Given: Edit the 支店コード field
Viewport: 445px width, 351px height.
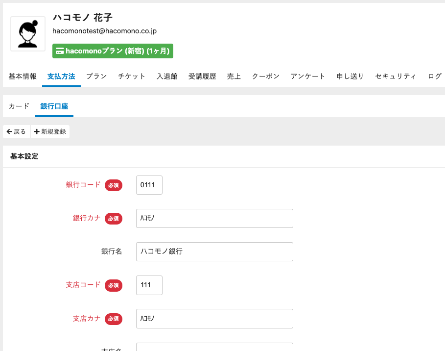Looking at the screenshot, I should [x=149, y=285].
